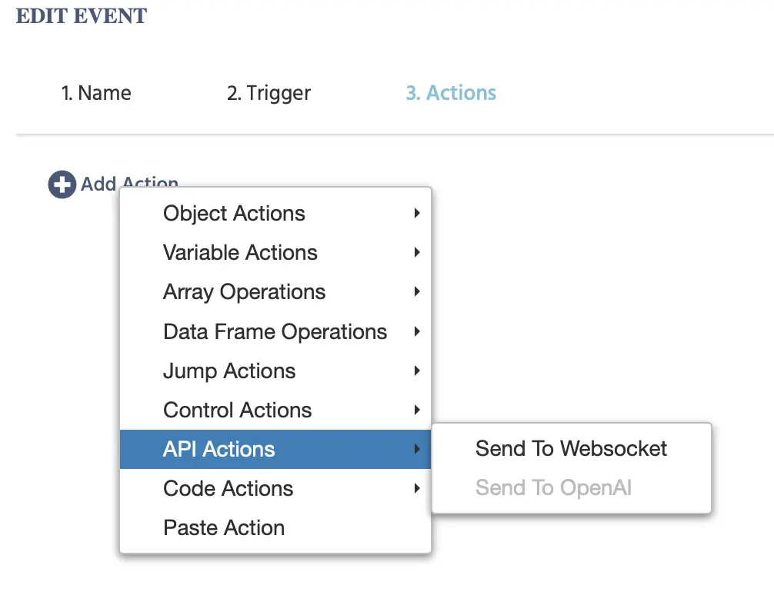Screen dimensions: 774x595
Task: Choose Variable Actions from the menu
Action: pos(240,253)
